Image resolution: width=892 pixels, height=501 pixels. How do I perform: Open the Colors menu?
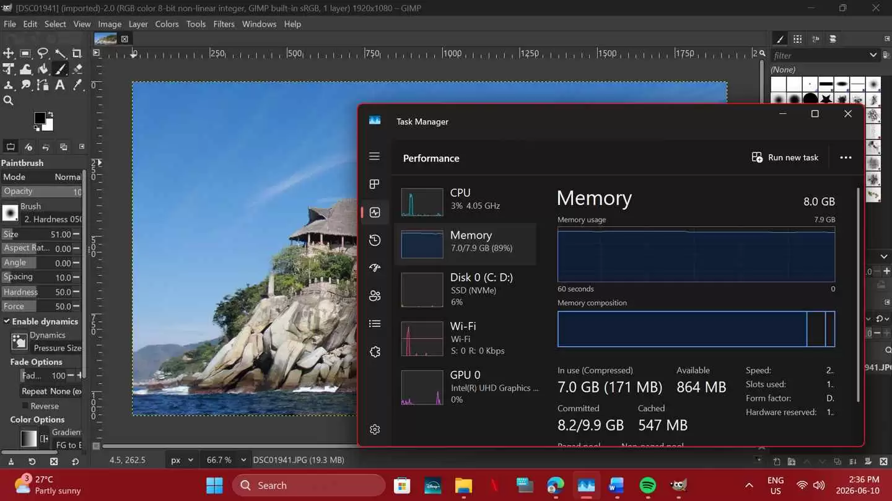coord(167,24)
